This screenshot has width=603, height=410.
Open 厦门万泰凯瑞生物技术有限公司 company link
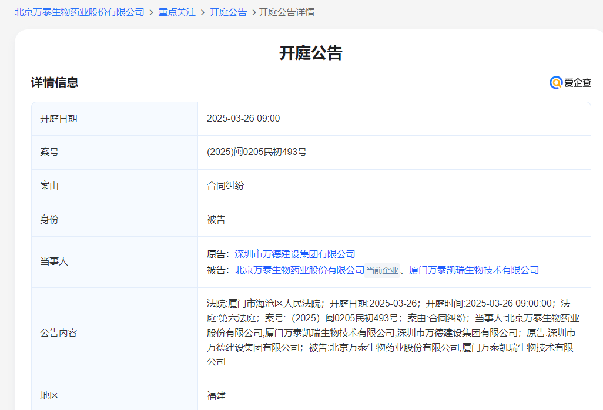coord(474,270)
